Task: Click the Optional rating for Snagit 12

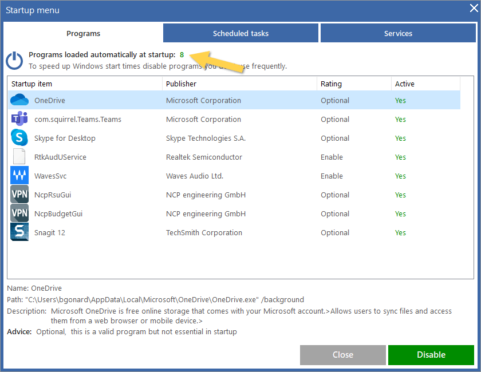Action: pyautogui.click(x=335, y=233)
